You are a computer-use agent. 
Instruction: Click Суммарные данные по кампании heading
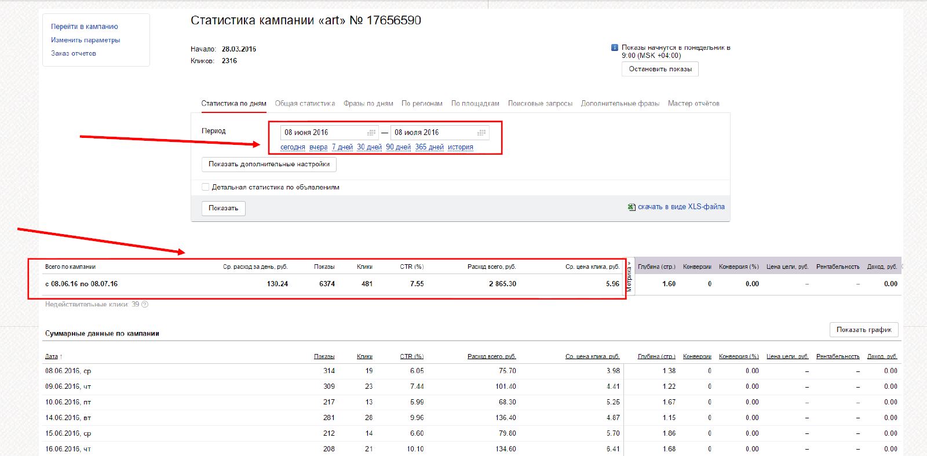click(102, 334)
